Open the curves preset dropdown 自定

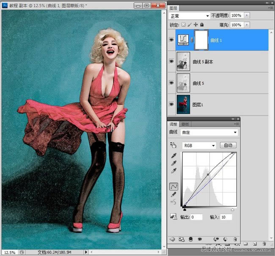[x=210, y=132]
